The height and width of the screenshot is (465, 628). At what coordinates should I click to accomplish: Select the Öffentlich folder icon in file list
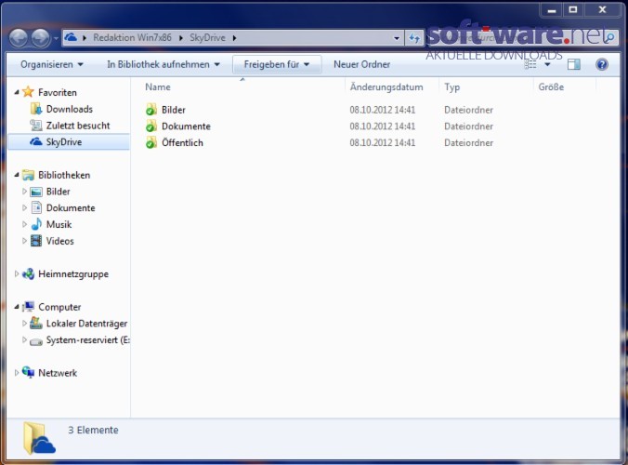pos(151,142)
